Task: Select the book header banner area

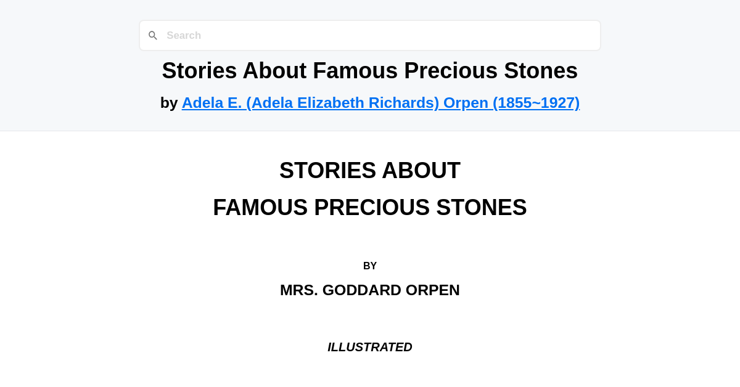Action: (x=370, y=65)
